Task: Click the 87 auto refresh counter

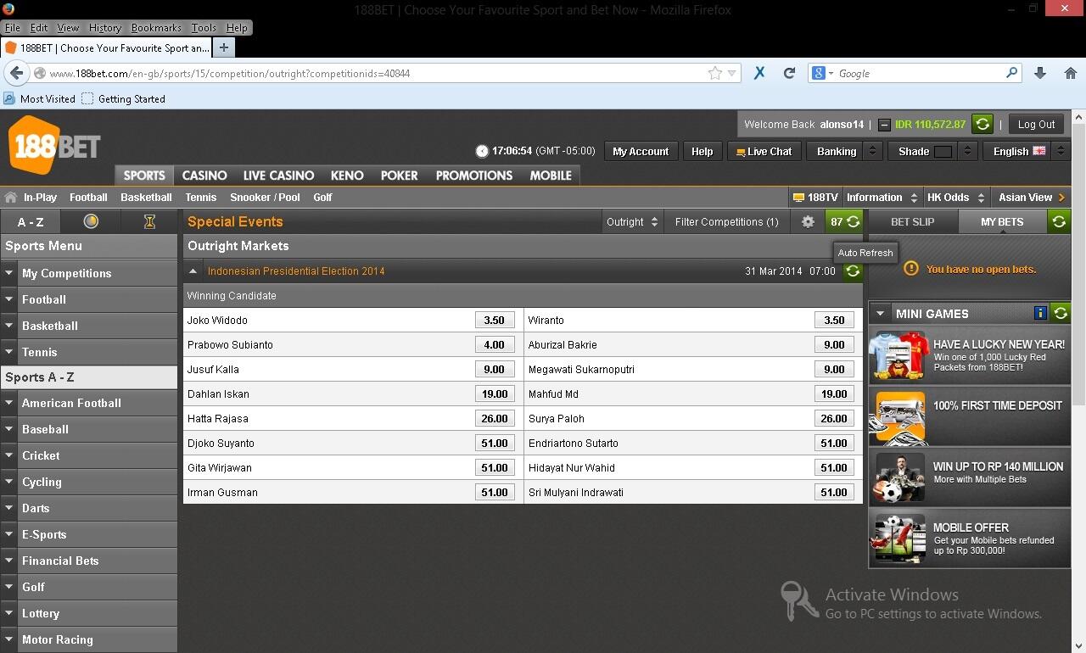Action: coord(844,221)
